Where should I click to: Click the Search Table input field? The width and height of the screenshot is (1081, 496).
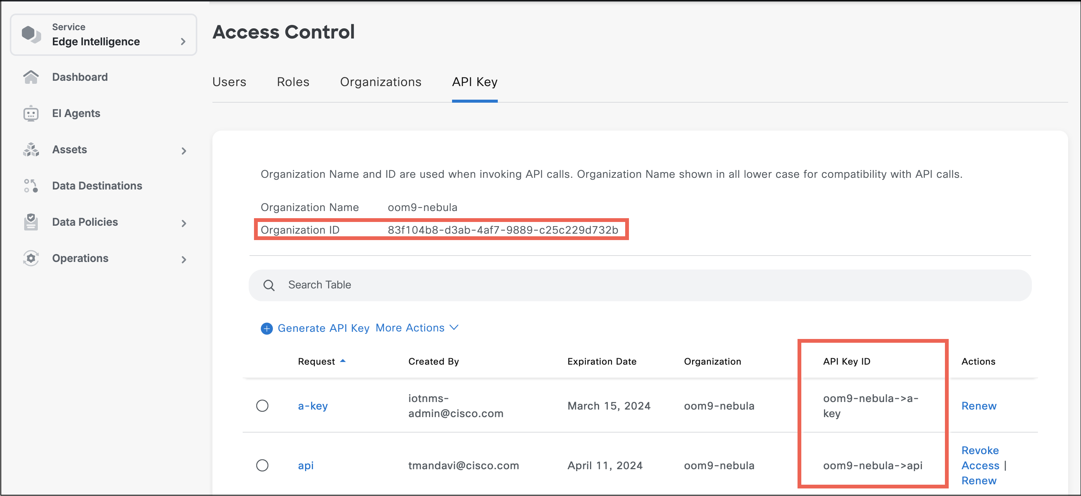640,285
